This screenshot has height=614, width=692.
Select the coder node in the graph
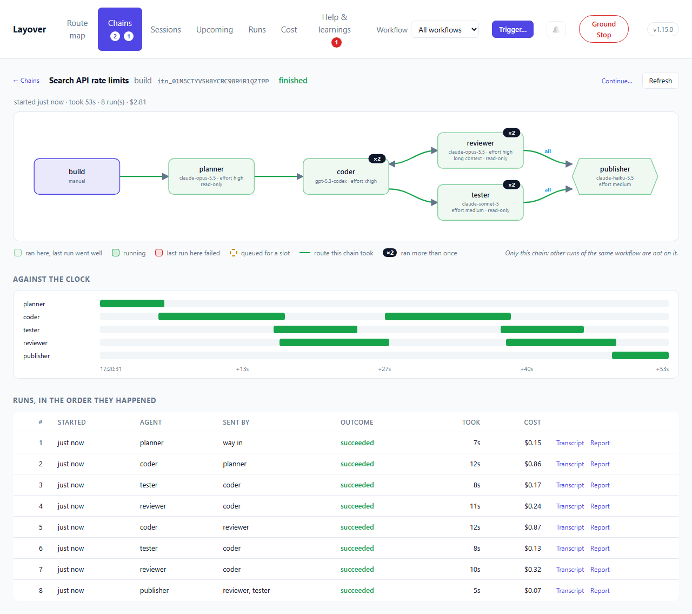[346, 176]
